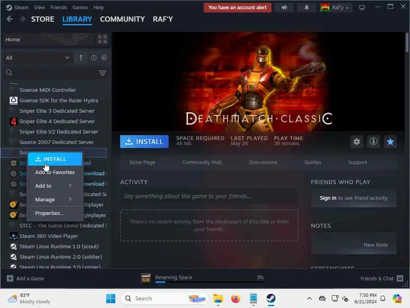
Task: Switch library to grid collections view
Action: pos(102,39)
